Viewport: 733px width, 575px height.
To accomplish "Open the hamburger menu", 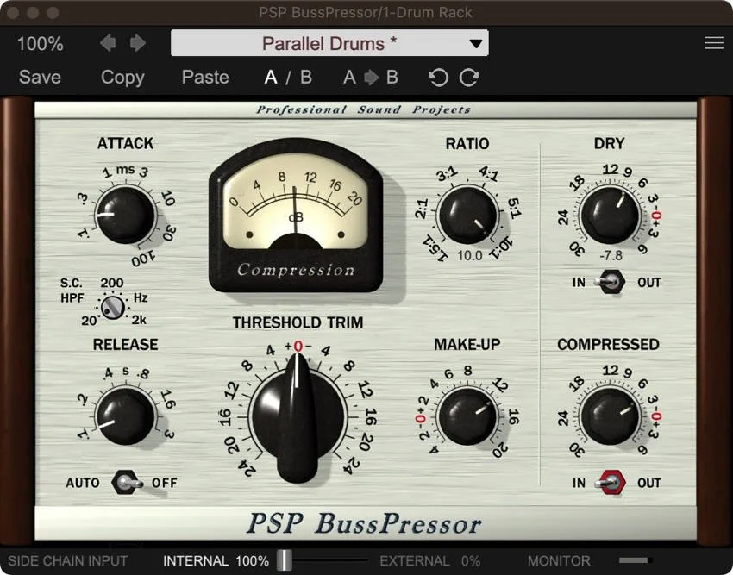I will tap(714, 42).
